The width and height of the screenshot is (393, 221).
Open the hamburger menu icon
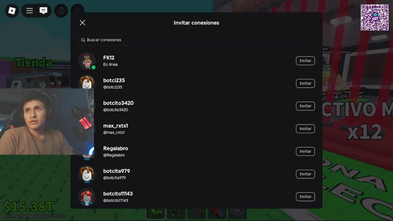pyautogui.click(x=29, y=11)
